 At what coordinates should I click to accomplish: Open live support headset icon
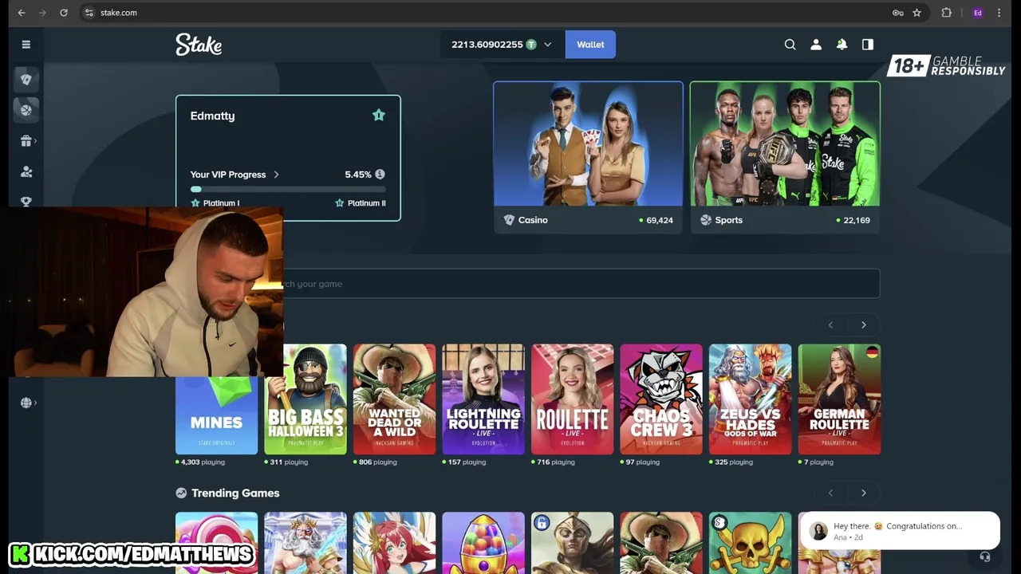pyautogui.click(x=985, y=557)
